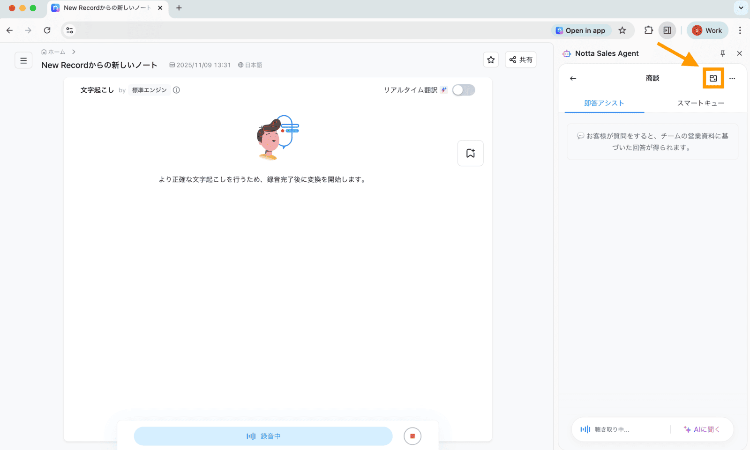The width and height of the screenshot is (750, 450).
Task: Switch to the スマートキュー tab
Action: tap(700, 103)
